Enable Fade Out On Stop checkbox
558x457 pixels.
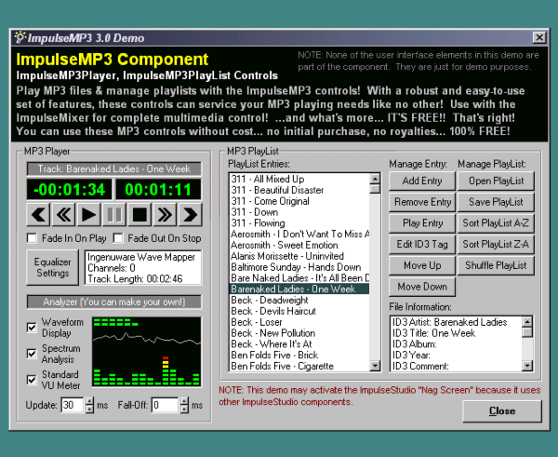tap(118, 238)
